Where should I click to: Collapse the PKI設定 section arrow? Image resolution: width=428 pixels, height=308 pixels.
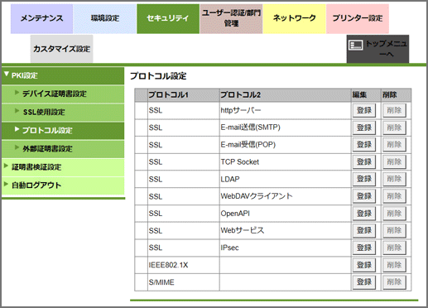point(7,74)
